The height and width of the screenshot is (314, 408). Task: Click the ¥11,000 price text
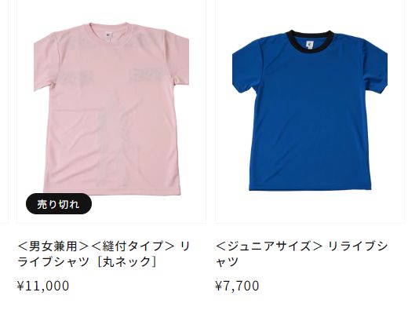pos(43,286)
